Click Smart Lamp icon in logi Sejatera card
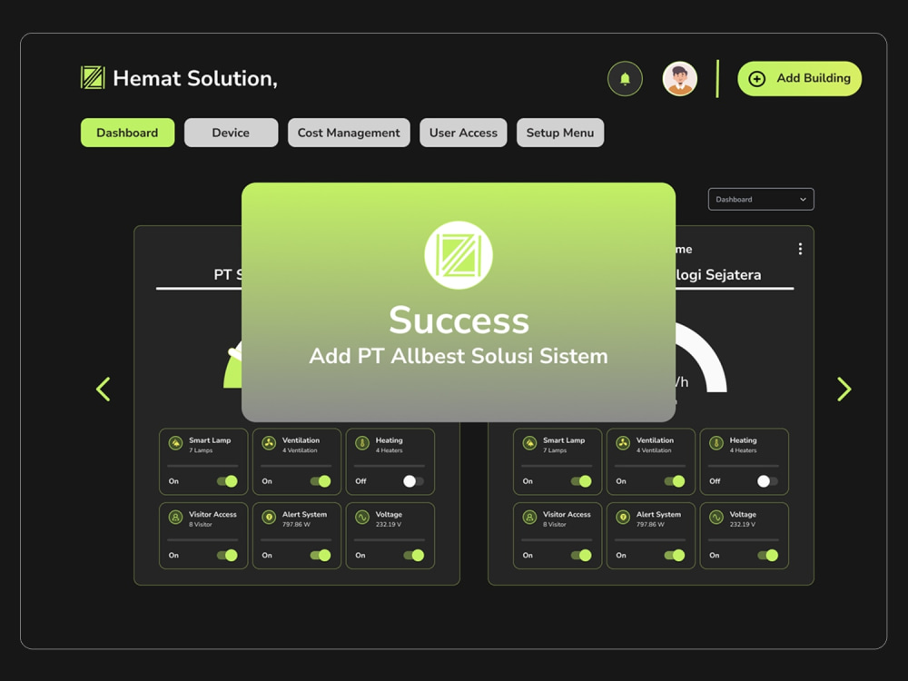The image size is (908, 681). click(x=529, y=443)
